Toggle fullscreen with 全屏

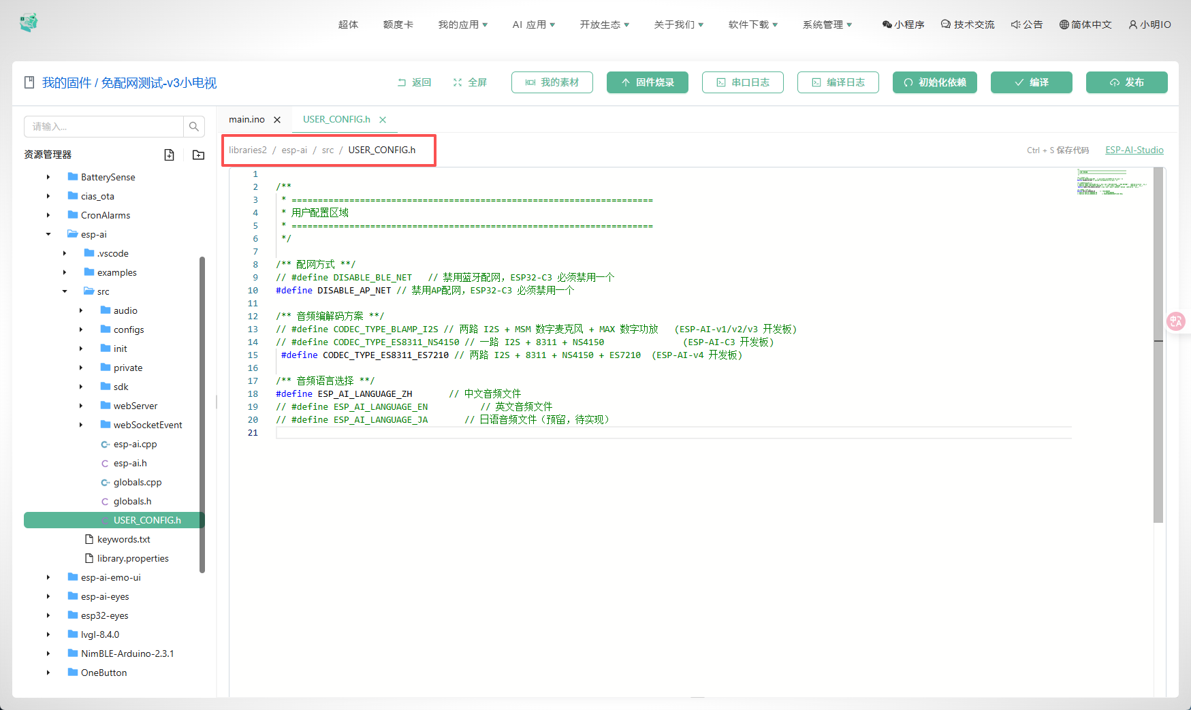(470, 82)
